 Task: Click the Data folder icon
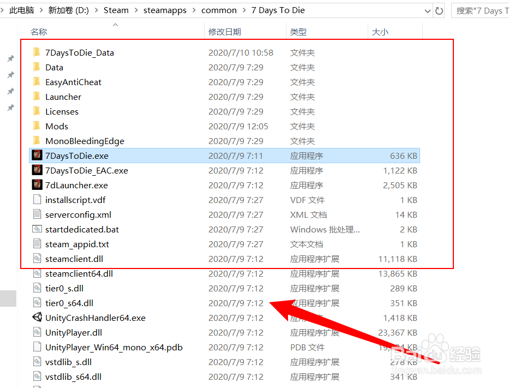pos(37,67)
